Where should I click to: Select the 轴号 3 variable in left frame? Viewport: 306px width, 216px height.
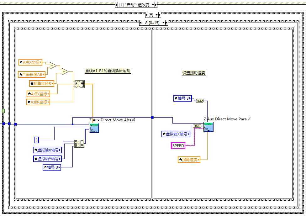(x=52, y=167)
